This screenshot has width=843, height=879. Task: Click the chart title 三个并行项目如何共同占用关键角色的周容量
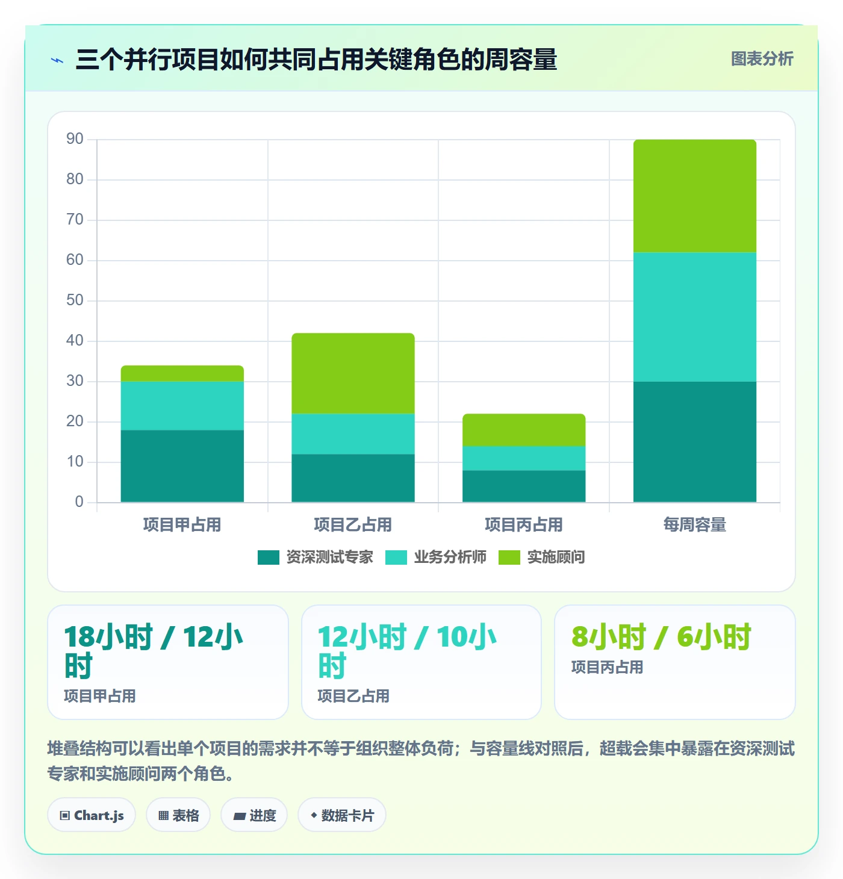[x=316, y=60]
